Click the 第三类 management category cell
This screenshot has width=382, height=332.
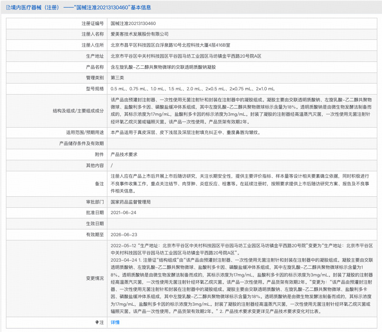pos(117,78)
